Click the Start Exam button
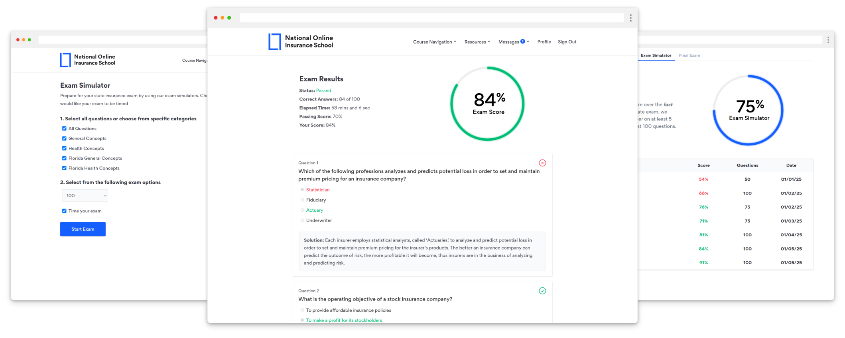This screenshot has height=338, width=845. [83, 229]
